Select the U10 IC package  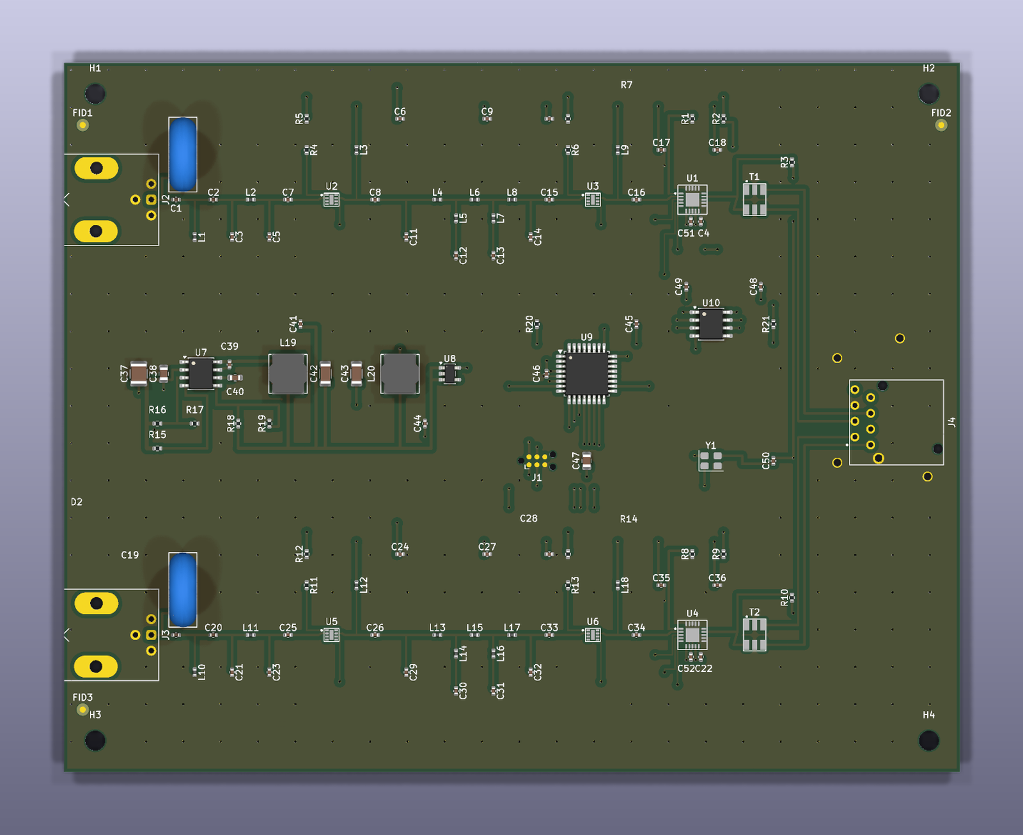click(x=711, y=324)
